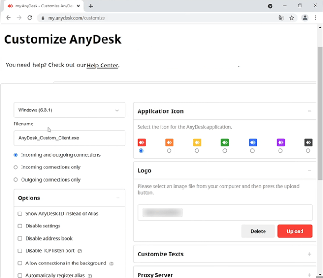The width and height of the screenshot is (323, 278).
Task: Check Allow connections in the background
Action: 20,263
